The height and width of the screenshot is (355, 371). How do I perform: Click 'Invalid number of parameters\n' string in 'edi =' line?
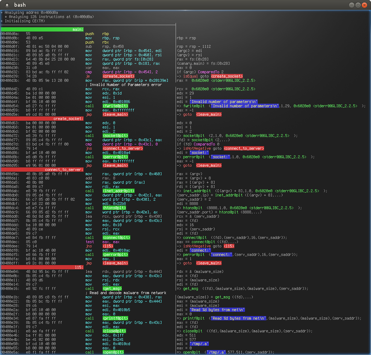[x=224, y=102]
